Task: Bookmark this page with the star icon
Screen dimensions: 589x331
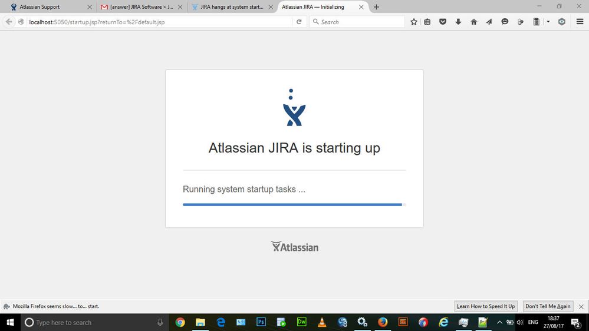Action: click(x=413, y=22)
